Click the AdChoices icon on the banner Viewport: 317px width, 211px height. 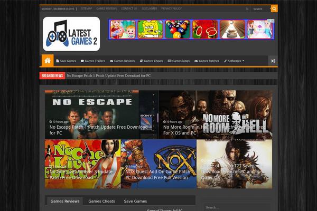[x=271, y=21]
